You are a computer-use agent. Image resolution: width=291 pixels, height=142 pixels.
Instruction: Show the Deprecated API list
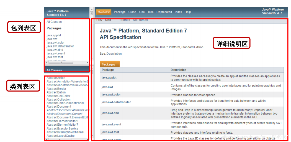164,12
